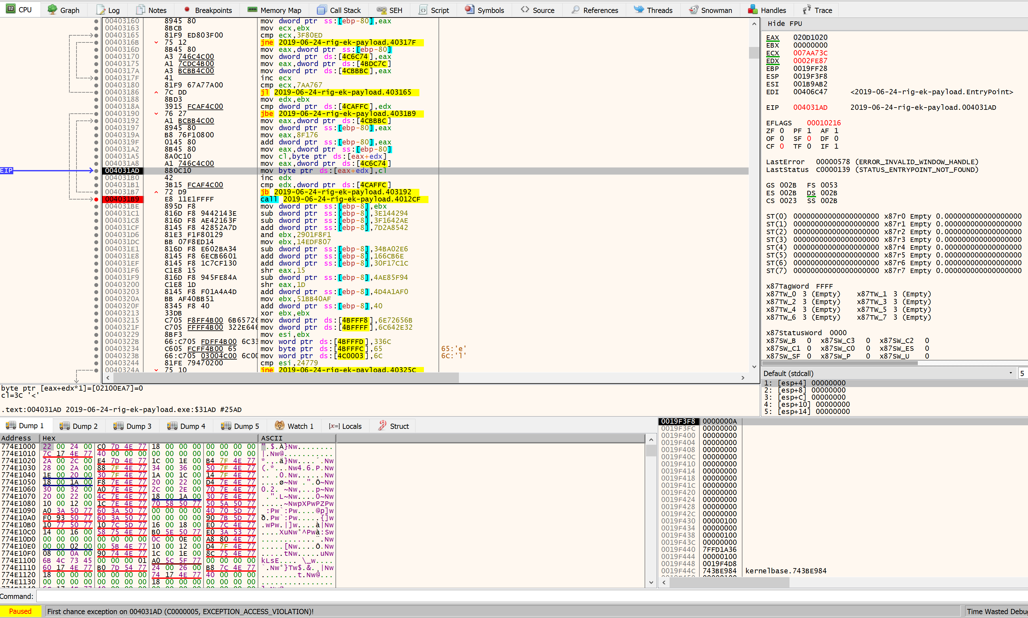
Task: Click the Dump 2 tab icon
Action: pos(64,426)
